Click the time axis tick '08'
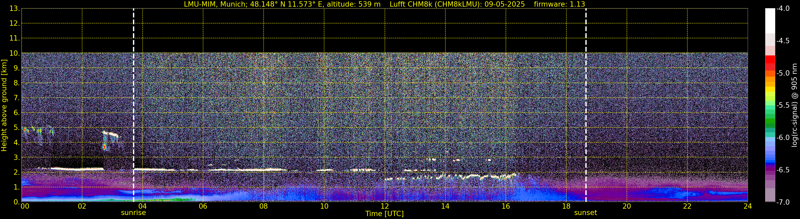 [264, 206]
